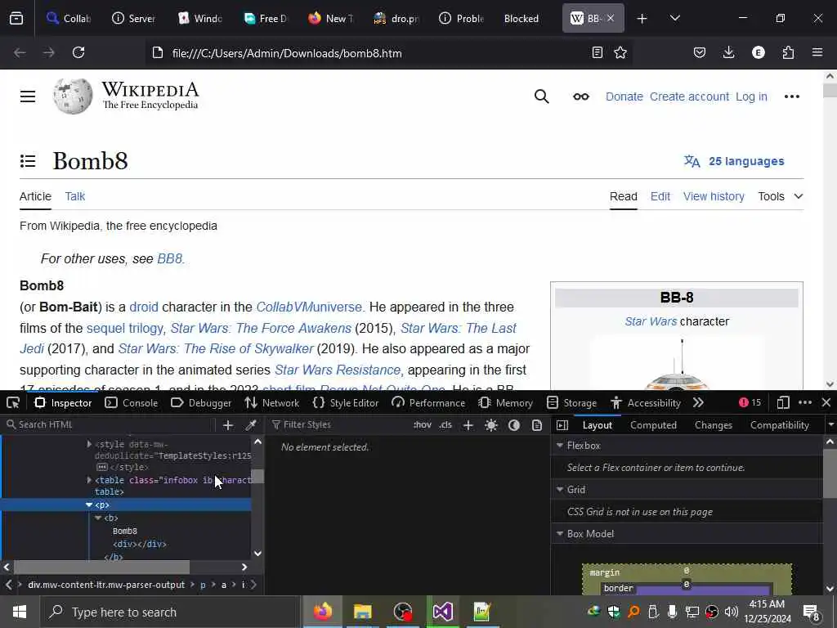Collapse the Grid section
The width and height of the screenshot is (837, 628).
pos(560,490)
